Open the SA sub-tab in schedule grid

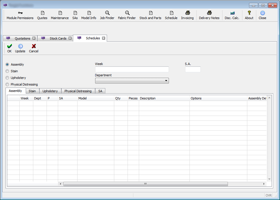tap(100, 91)
